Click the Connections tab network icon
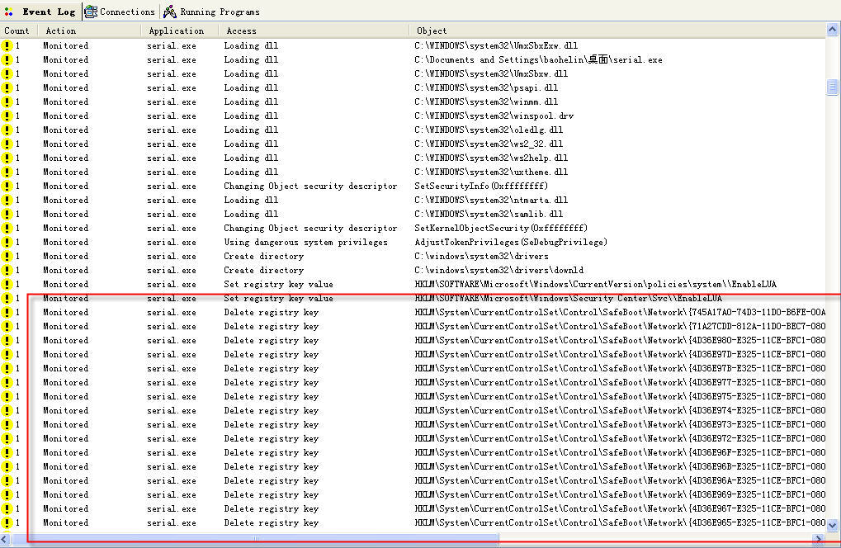Viewport: 841px width, 548px height. (91, 12)
